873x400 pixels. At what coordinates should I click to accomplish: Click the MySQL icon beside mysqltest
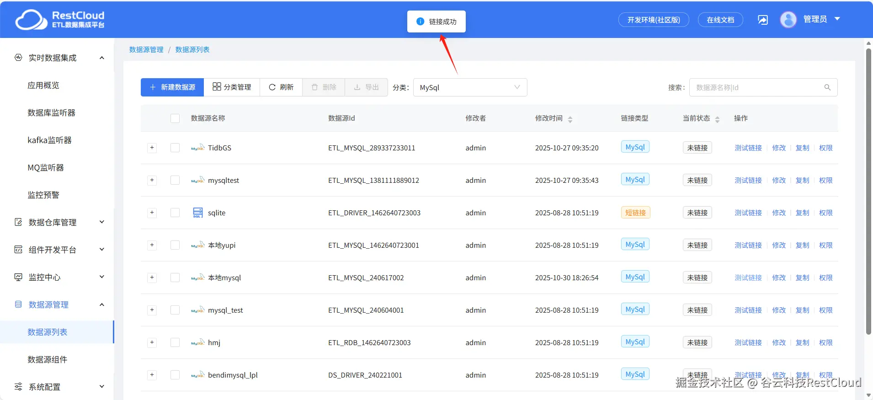pyautogui.click(x=197, y=180)
